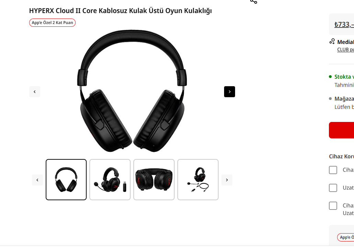
Task: Show next main product image
Action: coord(229,92)
